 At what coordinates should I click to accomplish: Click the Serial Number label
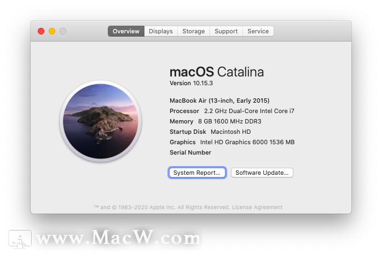(190, 152)
